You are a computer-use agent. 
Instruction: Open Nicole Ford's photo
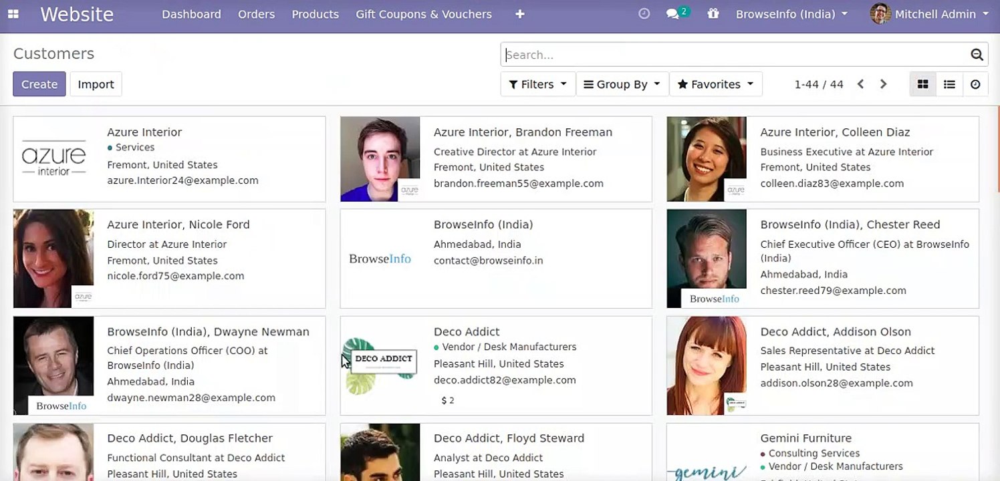pos(53,259)
